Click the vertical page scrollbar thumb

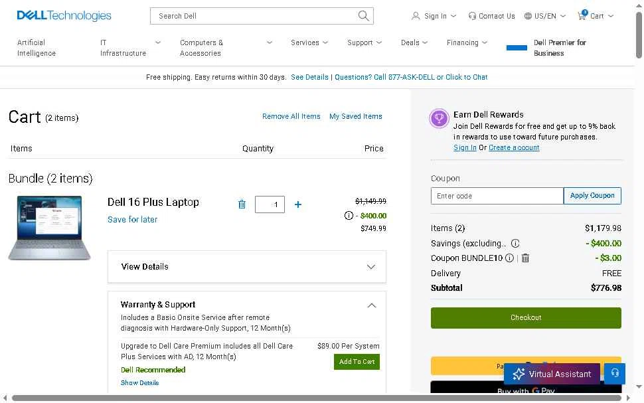click(x=639, y=35)
